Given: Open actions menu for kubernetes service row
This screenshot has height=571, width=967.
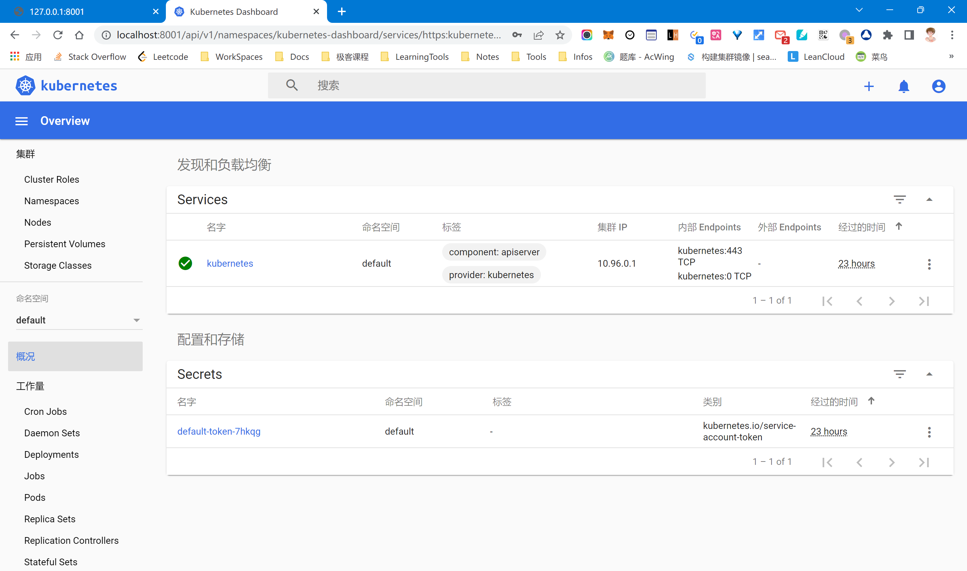Looking at the screenshot, I should 929,264.
